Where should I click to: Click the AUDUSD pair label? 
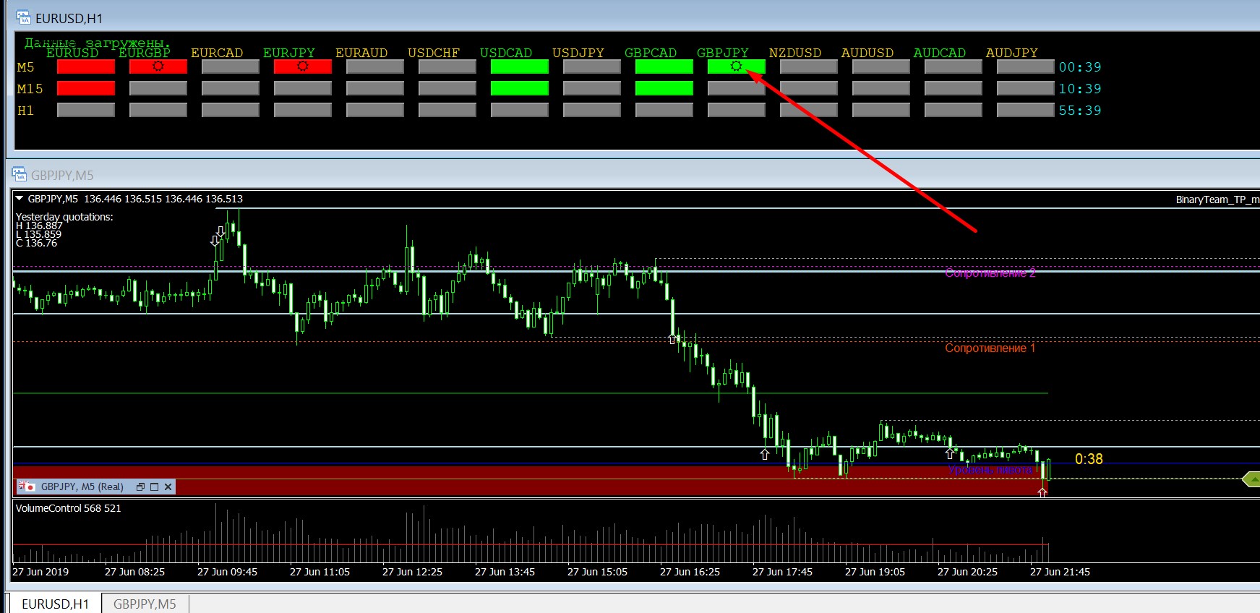(867, 53)
